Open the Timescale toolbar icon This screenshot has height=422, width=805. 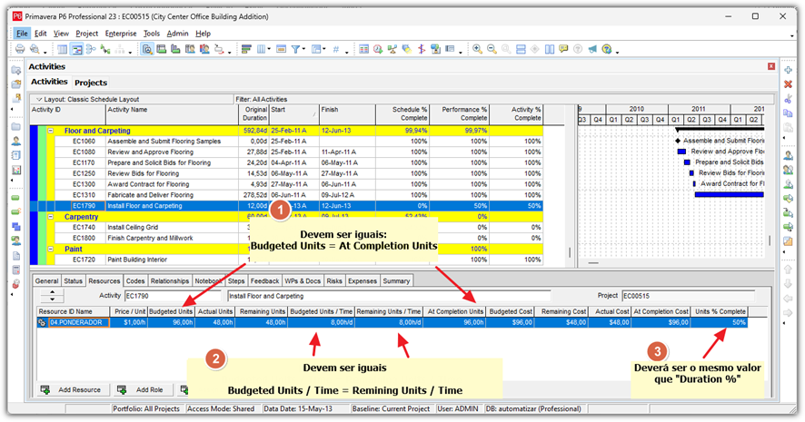[x=281, y=49]
